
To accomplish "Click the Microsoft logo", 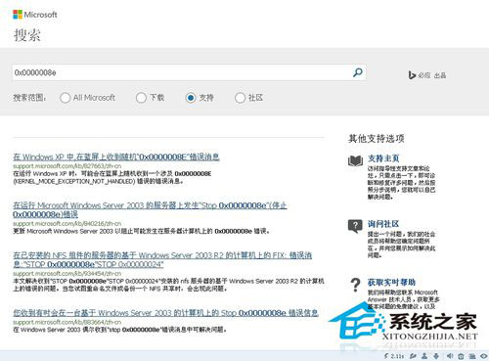I will coord(35,15).
